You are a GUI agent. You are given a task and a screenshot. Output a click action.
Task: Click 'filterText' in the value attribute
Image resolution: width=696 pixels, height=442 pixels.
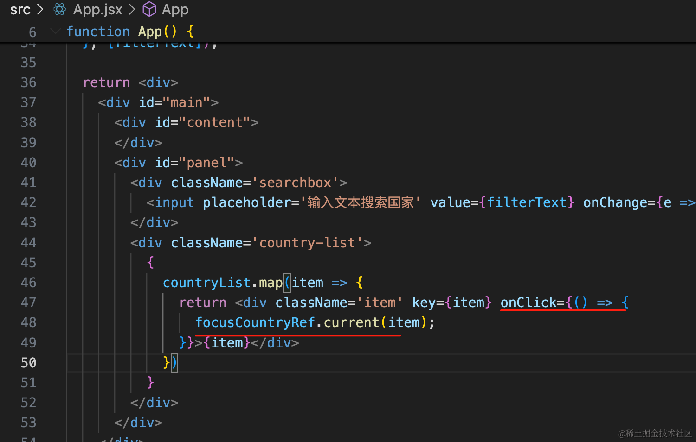coord(527,202)
